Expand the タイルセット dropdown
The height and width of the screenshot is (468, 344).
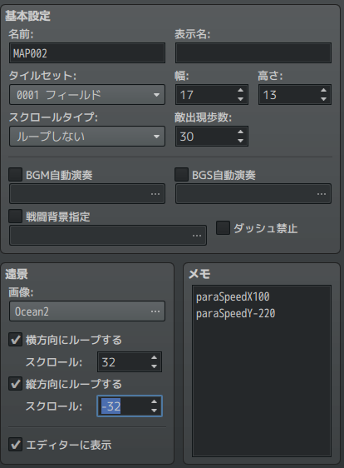click(87, 95)
